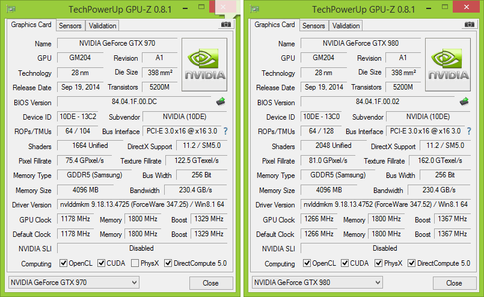This screenshot has height=297, width=484.
Task: Click Memory Size 4096 MB in GTX 970 window
Action: [x=85, y=190]
